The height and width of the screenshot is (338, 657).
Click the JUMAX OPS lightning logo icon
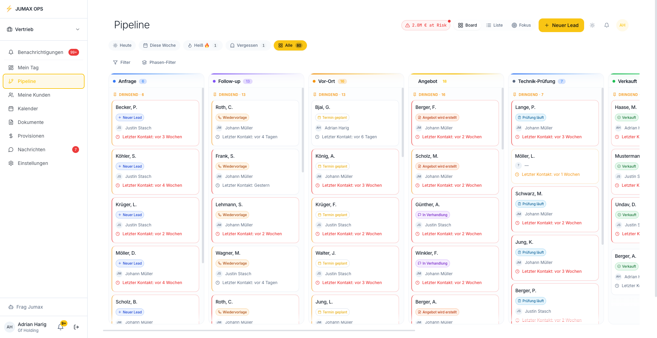point(9,9)
